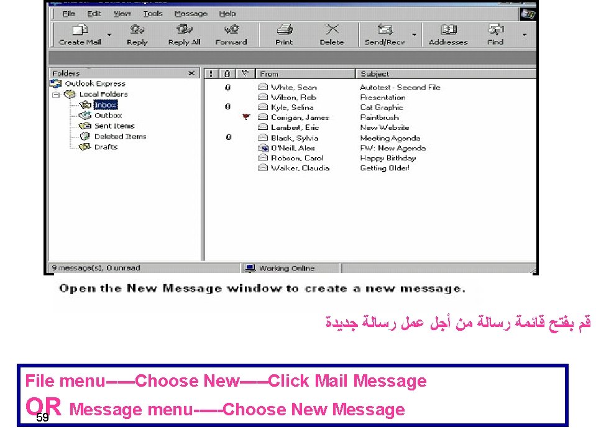The image size is (596, 447).
Task: Open the Message menu
Action: [x=191, y=14]
